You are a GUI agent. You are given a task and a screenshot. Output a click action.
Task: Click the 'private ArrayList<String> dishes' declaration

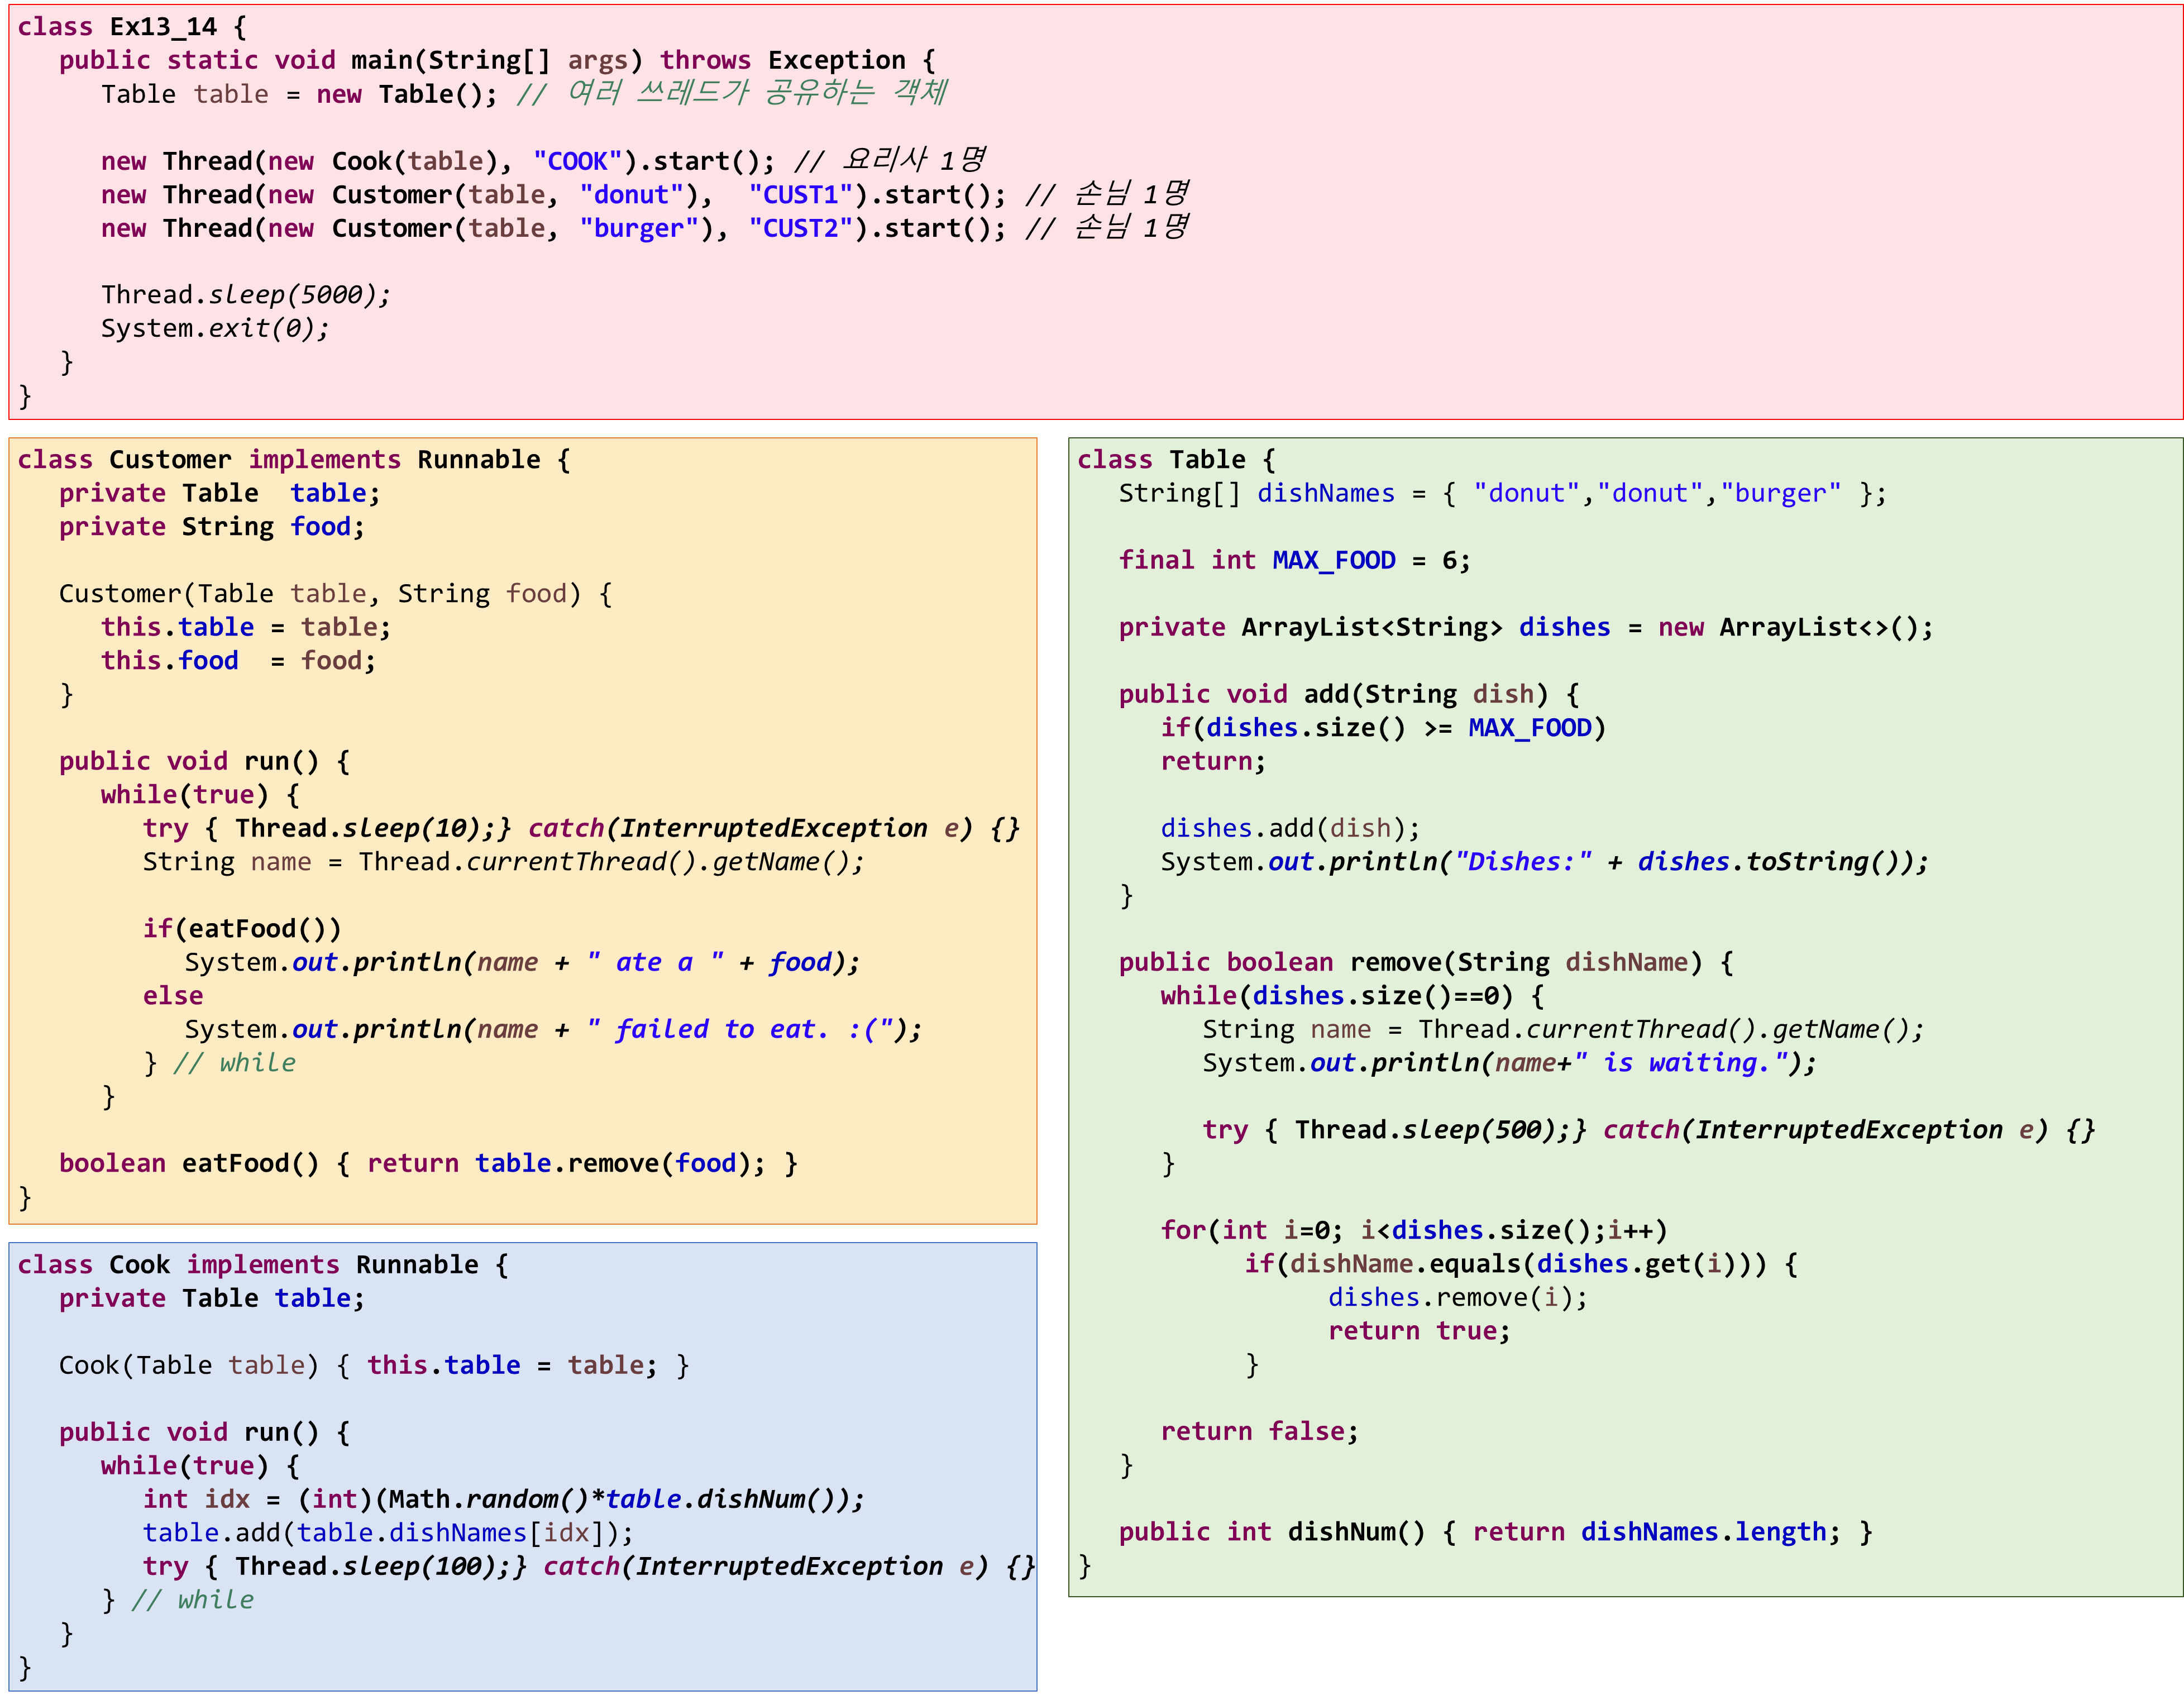click(1526, 628)
